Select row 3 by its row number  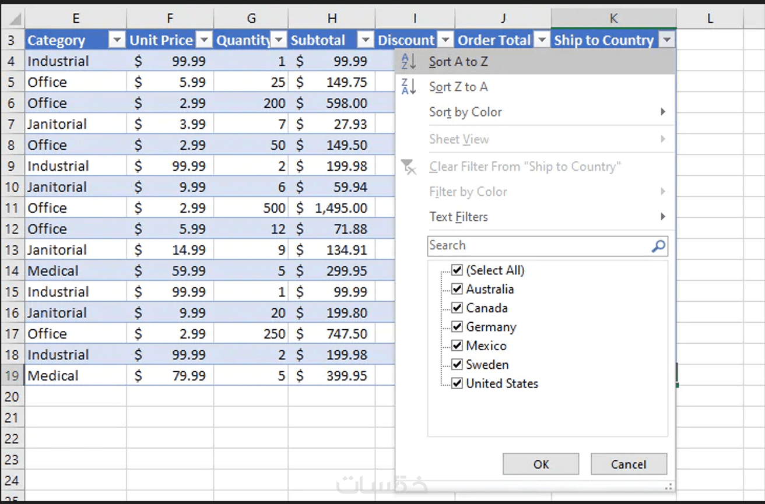12,40
